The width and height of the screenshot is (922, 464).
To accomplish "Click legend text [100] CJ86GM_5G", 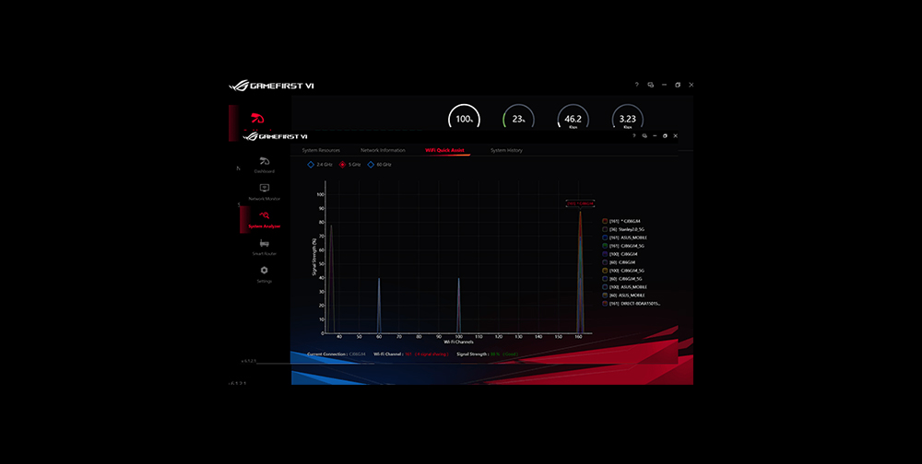I will [627, 270].
